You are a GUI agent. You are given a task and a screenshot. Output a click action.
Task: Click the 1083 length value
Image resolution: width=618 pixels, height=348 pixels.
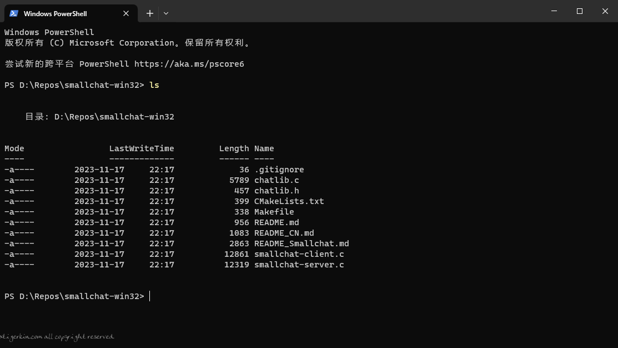pyautogui.click(x=239, y=233)
